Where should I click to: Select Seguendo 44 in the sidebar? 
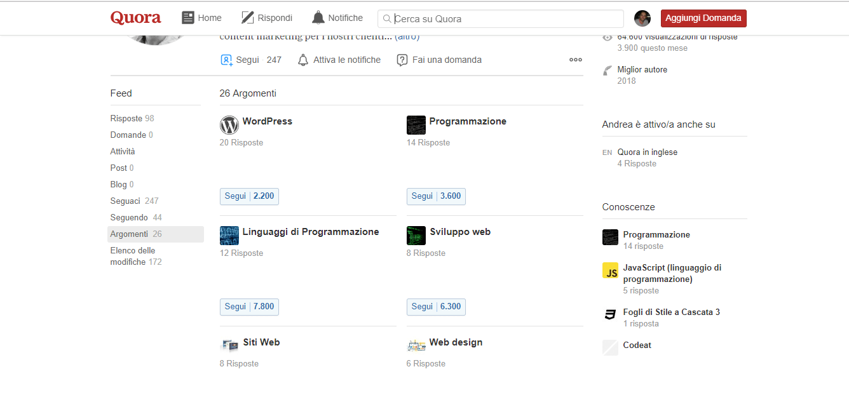click(x=136, y=218)
